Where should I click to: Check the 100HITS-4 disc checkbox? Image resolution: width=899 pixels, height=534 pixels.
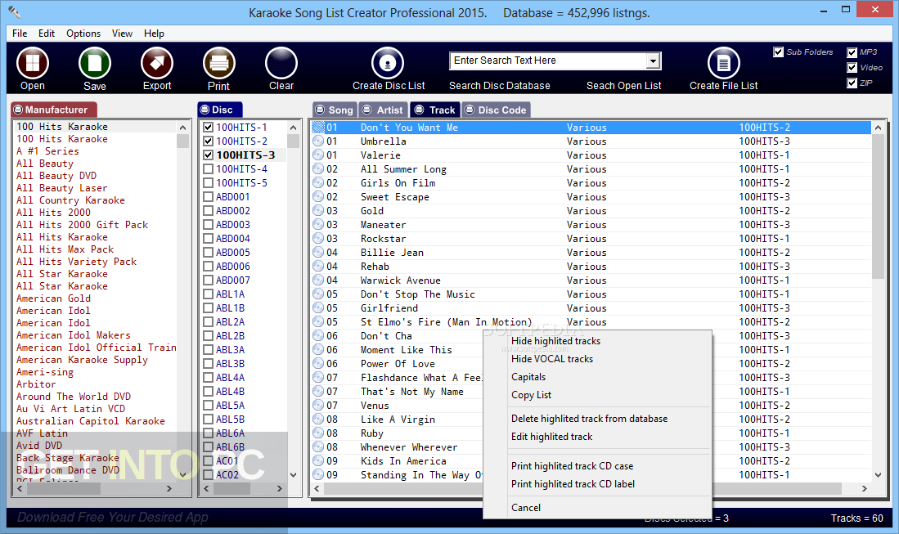click(208, 168)
